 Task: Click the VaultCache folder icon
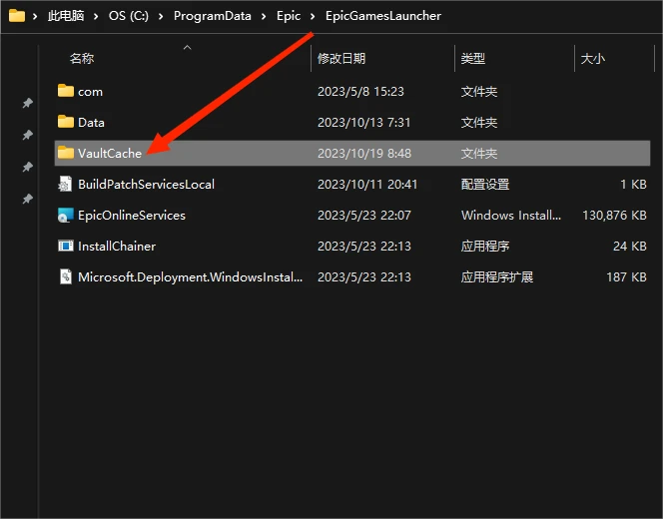(x=66, y=153)
